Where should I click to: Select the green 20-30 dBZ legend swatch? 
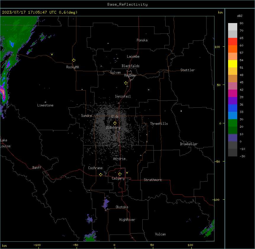click(x=233, y=123)
